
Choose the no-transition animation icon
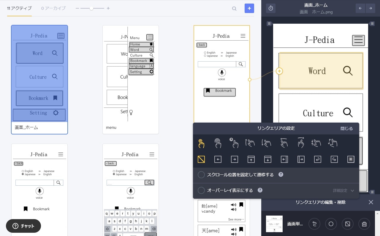201,160
